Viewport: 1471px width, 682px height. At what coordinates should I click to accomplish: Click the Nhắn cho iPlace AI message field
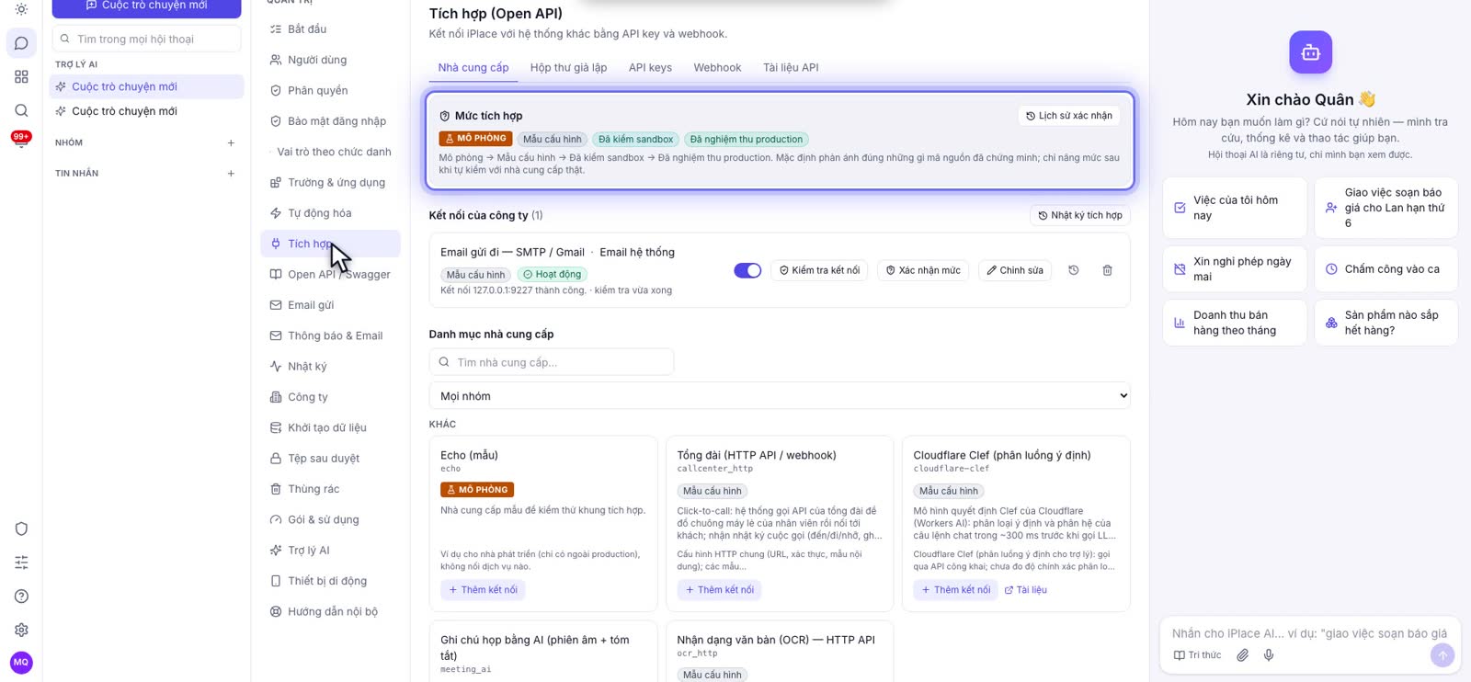[1309, 633]
